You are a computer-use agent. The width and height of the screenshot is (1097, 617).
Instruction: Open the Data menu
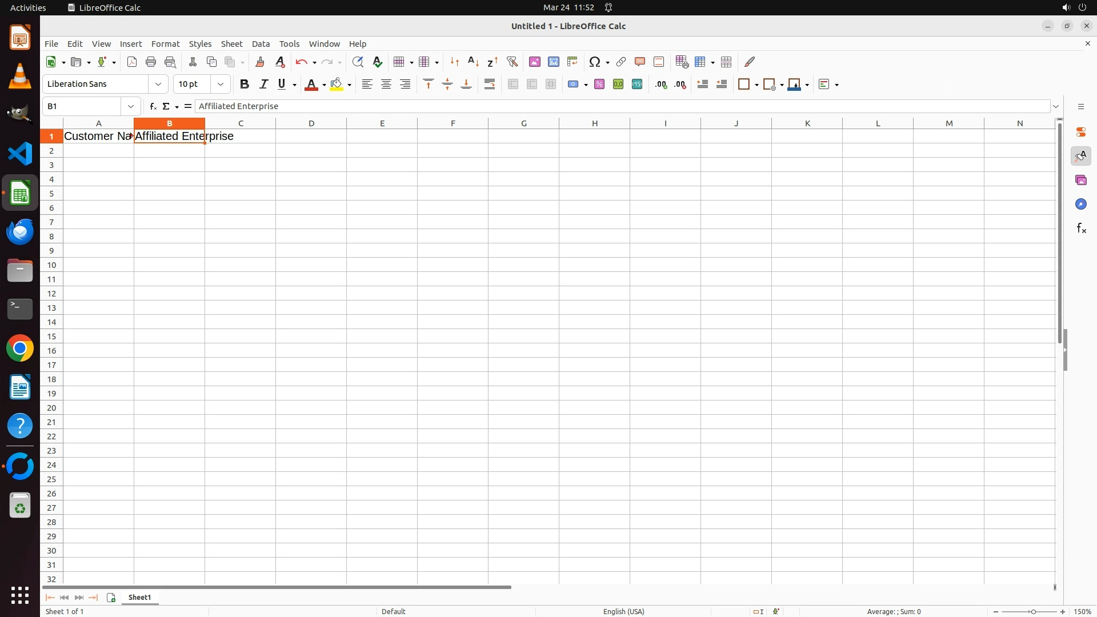coord(261,44)
